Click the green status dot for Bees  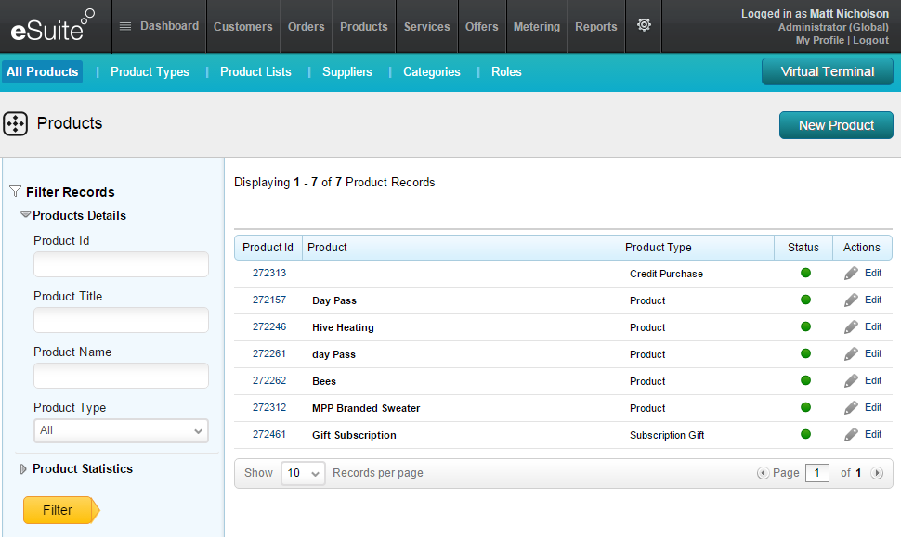805,380
